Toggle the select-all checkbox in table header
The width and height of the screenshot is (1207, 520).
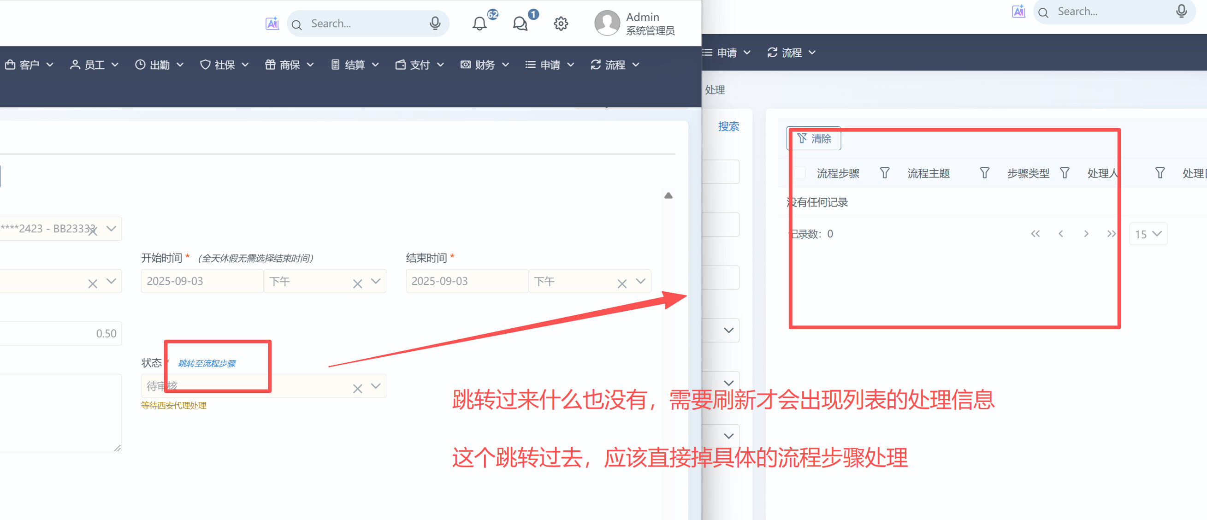(799, 173)
